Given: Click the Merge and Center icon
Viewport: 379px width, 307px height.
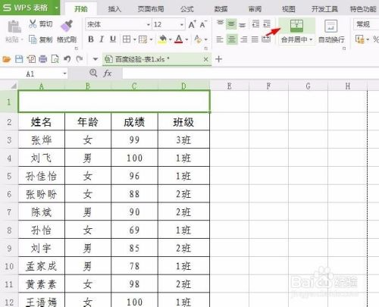Looking at the screenshot, I should [x=296, y=26].
